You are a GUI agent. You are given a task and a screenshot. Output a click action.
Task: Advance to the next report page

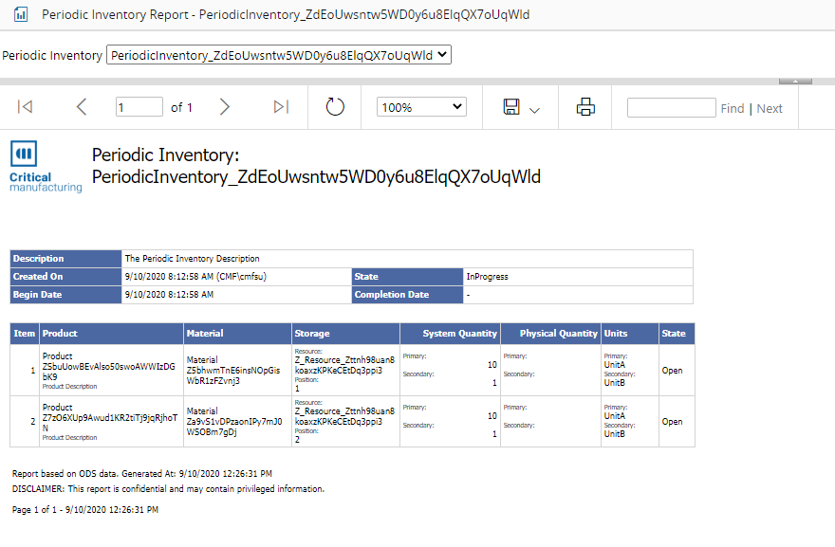point(225,107)
